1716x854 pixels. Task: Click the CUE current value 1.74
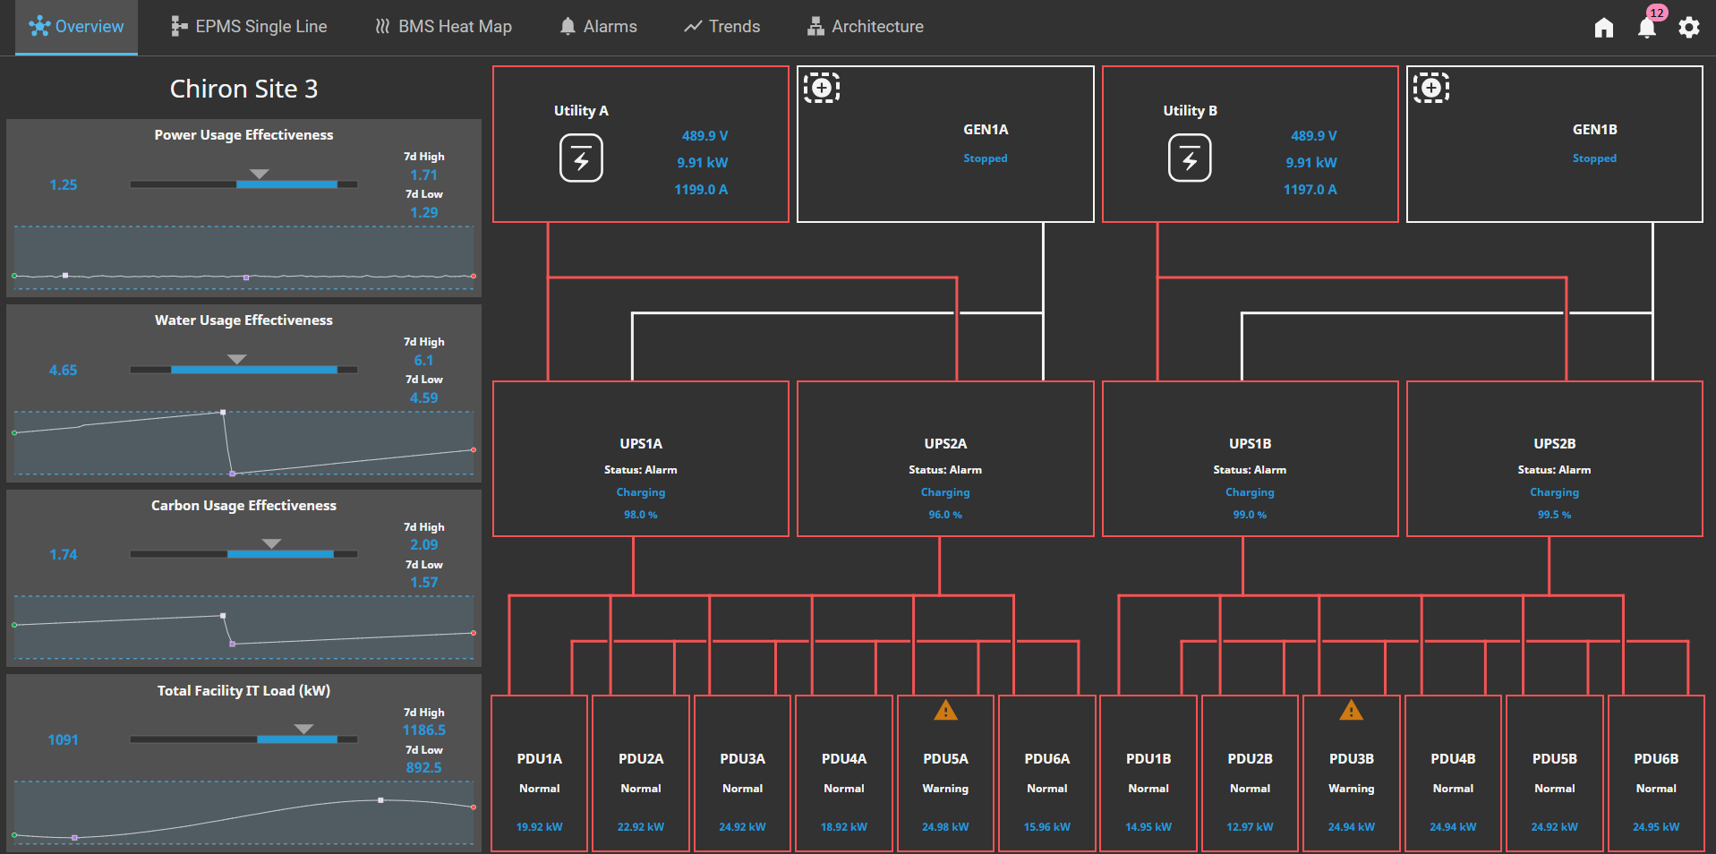pyautogui.click(x=63, y=554)
